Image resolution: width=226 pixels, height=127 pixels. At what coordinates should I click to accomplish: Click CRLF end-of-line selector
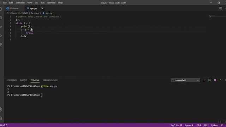pos(206,125)
